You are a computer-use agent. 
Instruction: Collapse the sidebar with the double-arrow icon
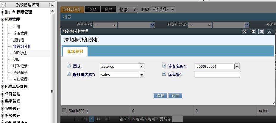click(3, 5)
